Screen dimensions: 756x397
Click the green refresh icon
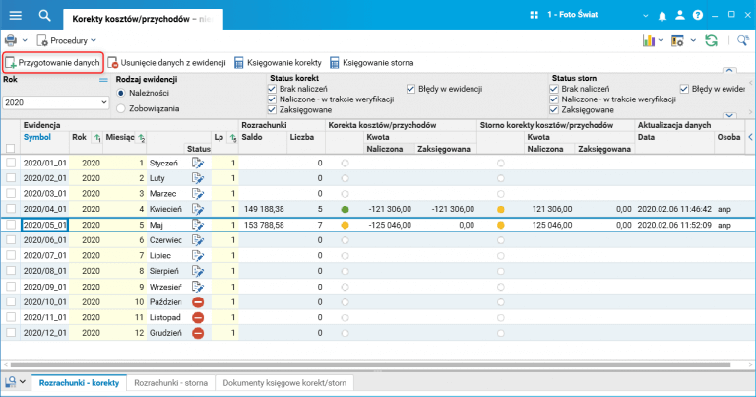[711, 40]
